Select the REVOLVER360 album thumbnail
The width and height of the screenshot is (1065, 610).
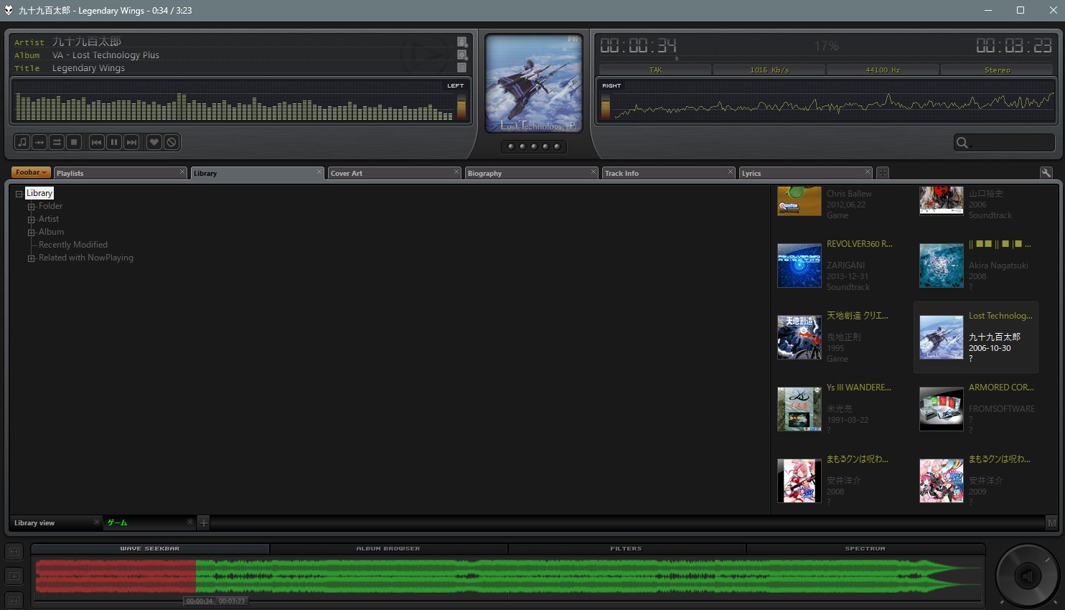tap(799, 266)
